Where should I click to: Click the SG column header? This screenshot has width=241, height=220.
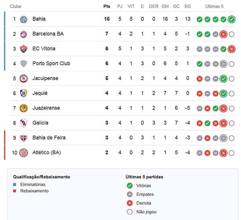pos(188,6)
